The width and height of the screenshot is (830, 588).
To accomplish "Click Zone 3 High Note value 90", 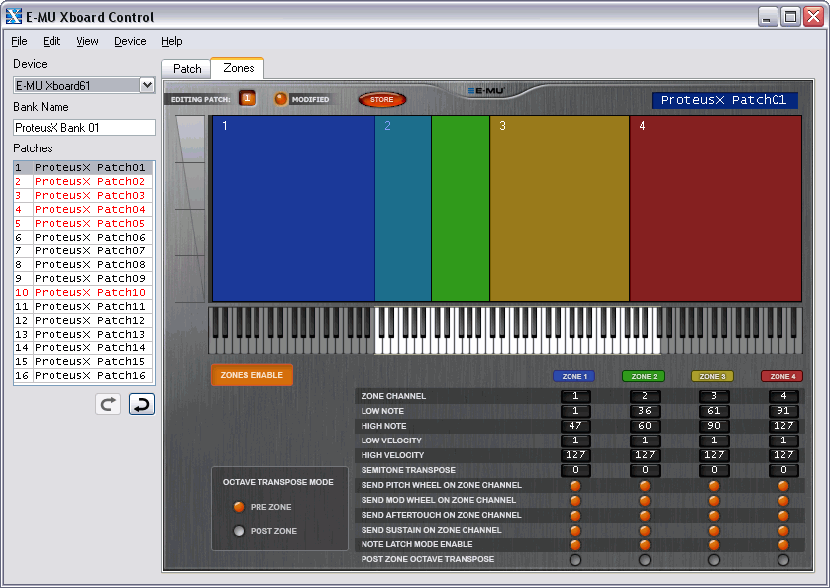I will pyautogui.click(x=714, y=426).
